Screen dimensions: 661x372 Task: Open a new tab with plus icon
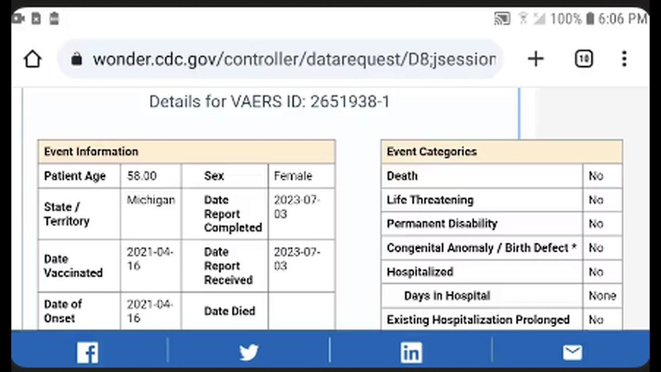click(536, 59)
